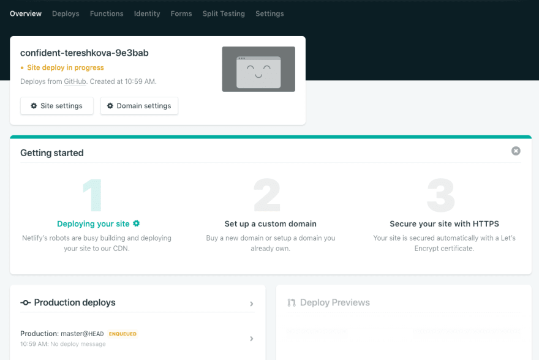Screen dimensions: 539x360
Task: Open the master@HEAD enqueued deploy chevron
Action: (252, 339)
